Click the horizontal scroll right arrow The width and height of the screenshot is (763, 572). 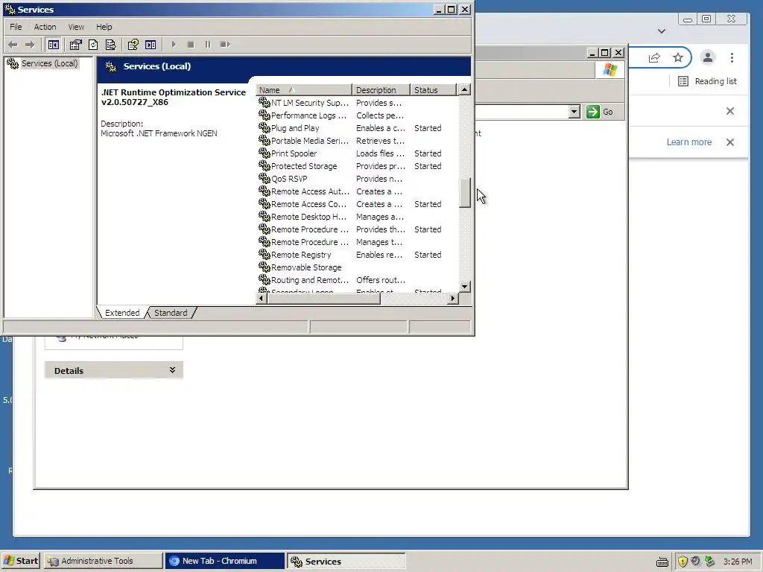click(453, 298)
